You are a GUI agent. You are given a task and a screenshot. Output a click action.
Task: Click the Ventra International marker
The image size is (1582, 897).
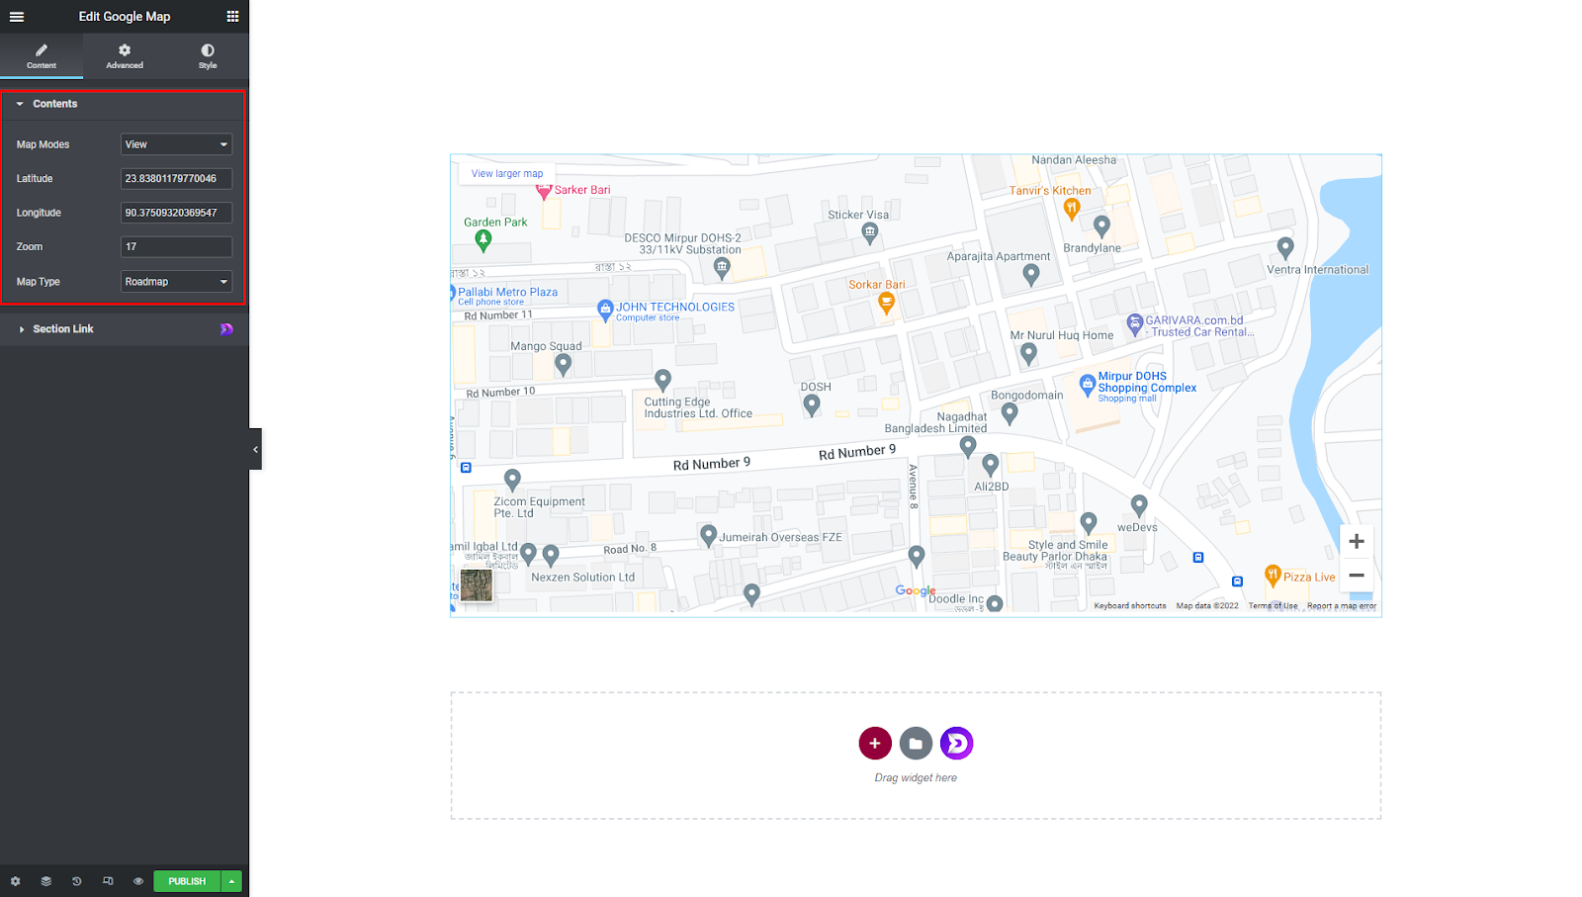[1285, 247]
